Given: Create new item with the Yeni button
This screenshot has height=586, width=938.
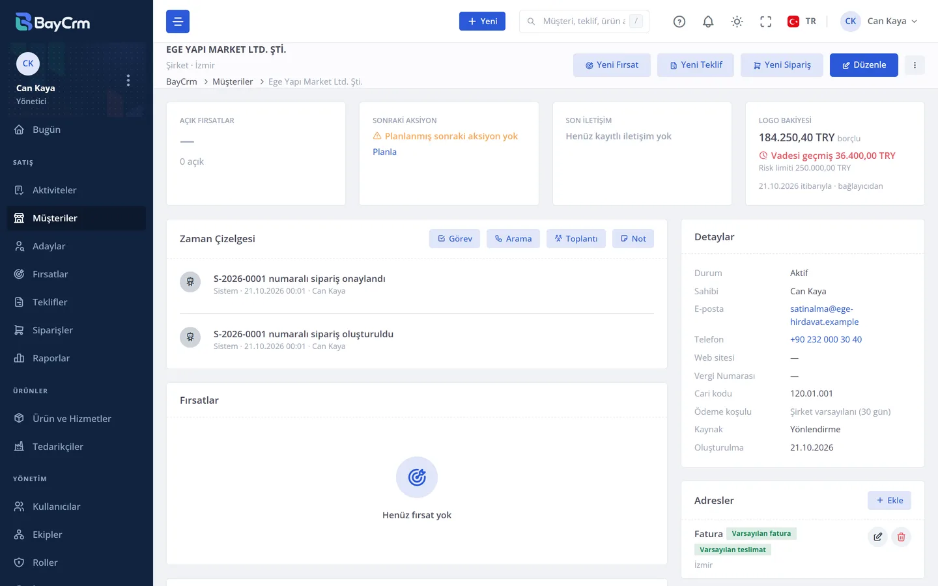Looking at the screenshot, I should (x=482, y=21).
